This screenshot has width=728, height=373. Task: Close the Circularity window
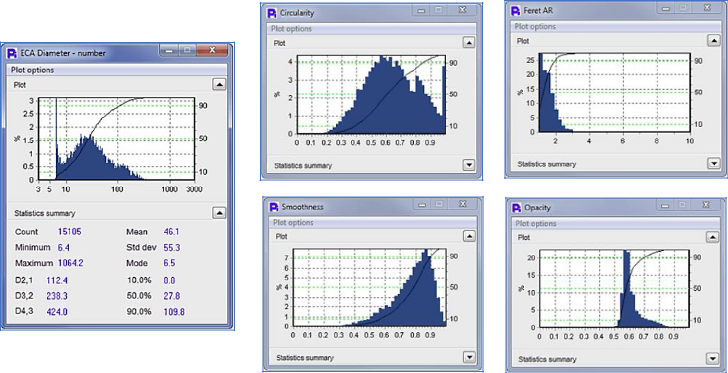[462, 10]
